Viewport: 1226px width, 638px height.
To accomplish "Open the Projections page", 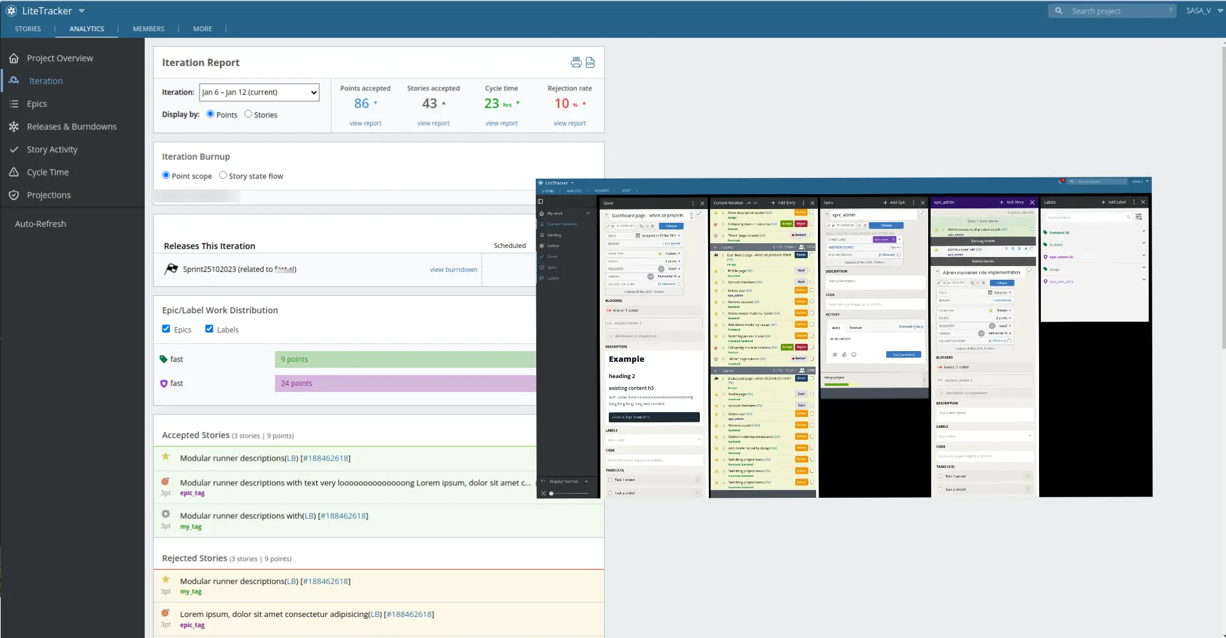I will coord(49,195).
